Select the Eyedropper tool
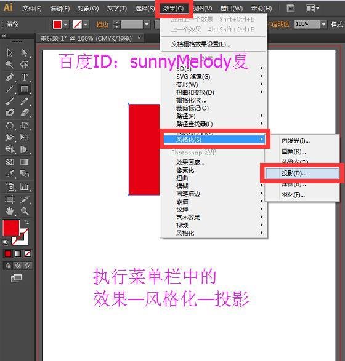This screenshot has width=345, height=361. point(10,173)
